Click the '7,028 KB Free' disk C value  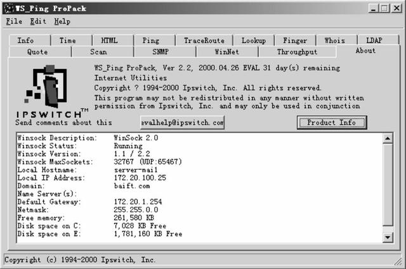pyautogui.click(x=140, y=226)
